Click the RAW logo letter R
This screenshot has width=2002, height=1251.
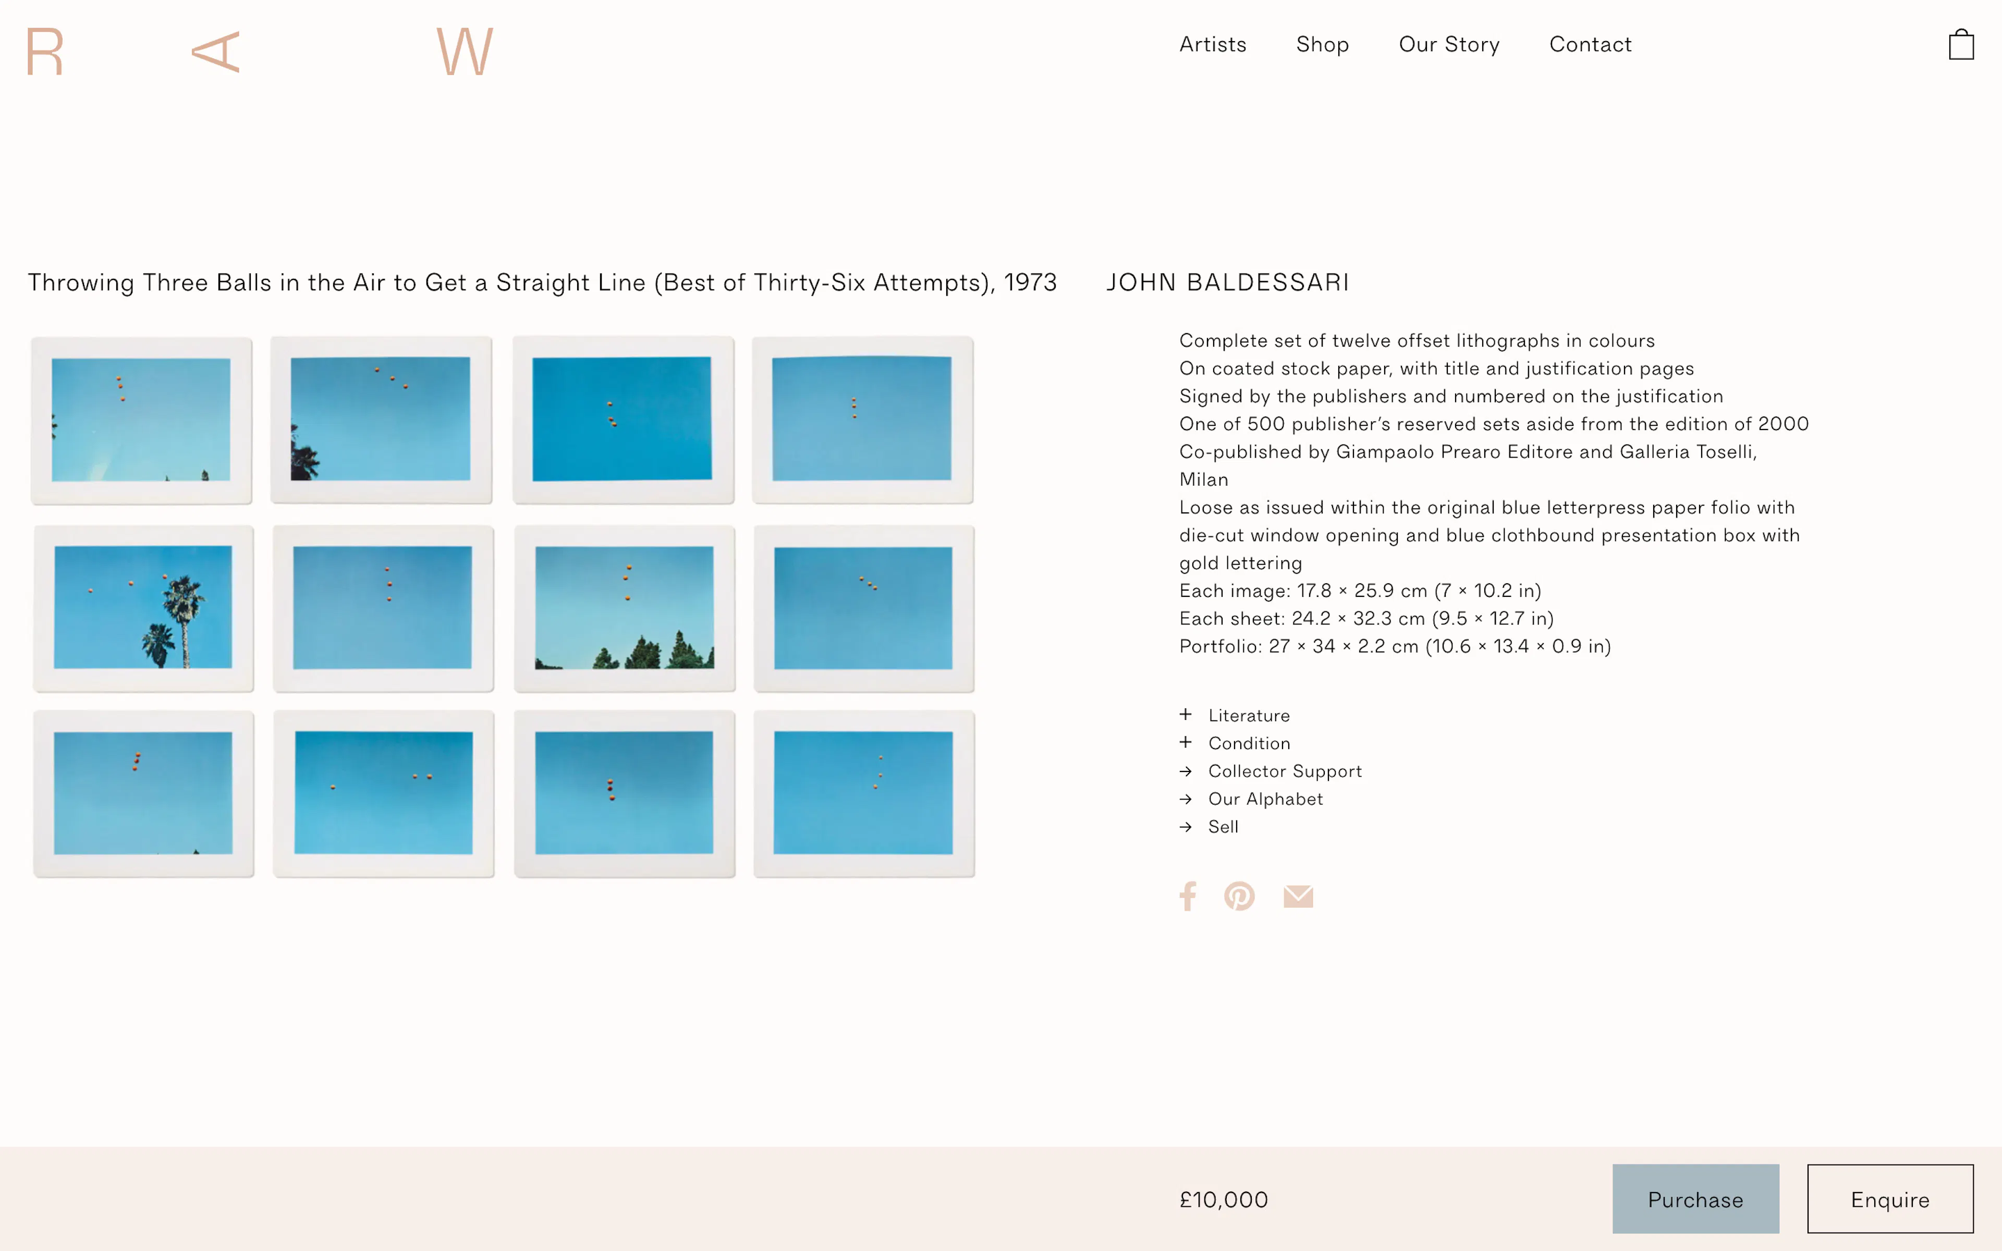point(45,51)
